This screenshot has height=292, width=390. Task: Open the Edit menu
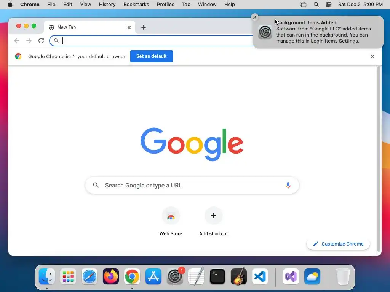pos(68,5)
